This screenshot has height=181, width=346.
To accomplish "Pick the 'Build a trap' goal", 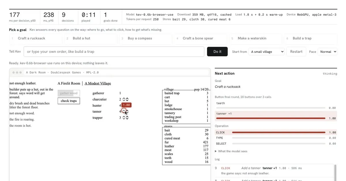I will (x=311, y=38).
